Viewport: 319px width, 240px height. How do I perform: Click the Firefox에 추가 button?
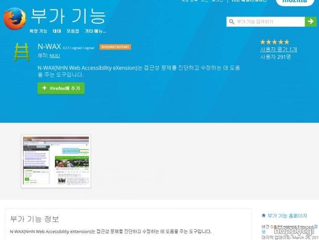[61, 88]
